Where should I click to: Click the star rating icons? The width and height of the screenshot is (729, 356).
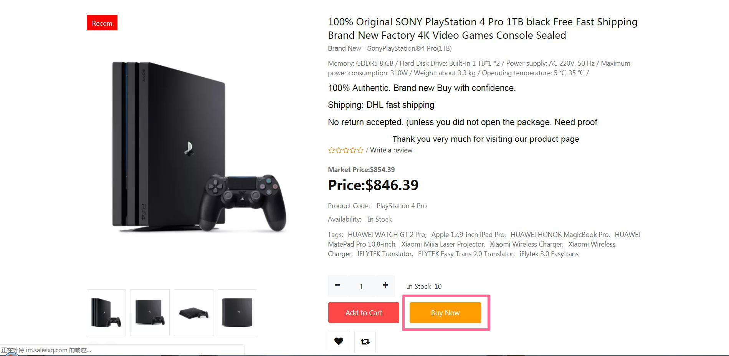tap(345, 150)
